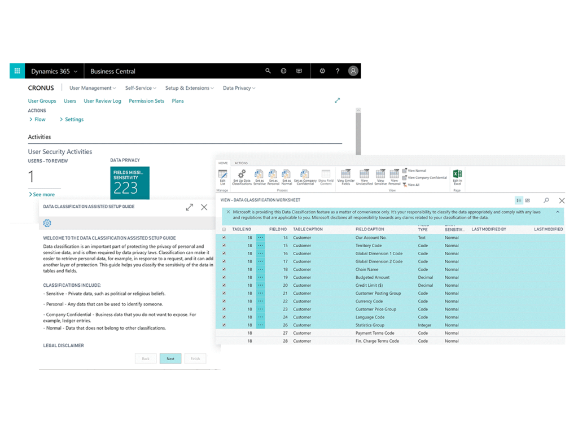
Task: Uncheck the Credit Limit ($) row checkbox
Action: (224, 285)
